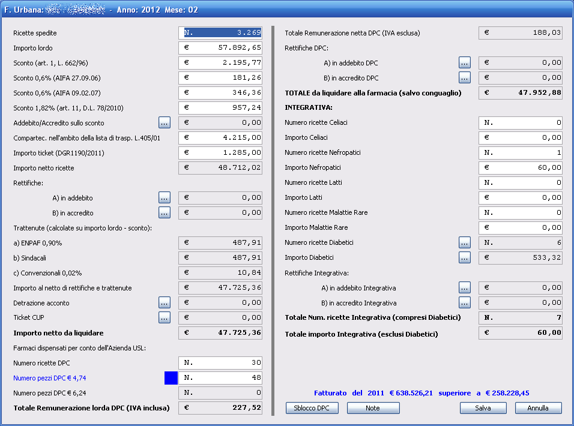Focus the Numero ricette Celiaci field
Viewport: 574px width, 426px height.
(x=521, y=122)
